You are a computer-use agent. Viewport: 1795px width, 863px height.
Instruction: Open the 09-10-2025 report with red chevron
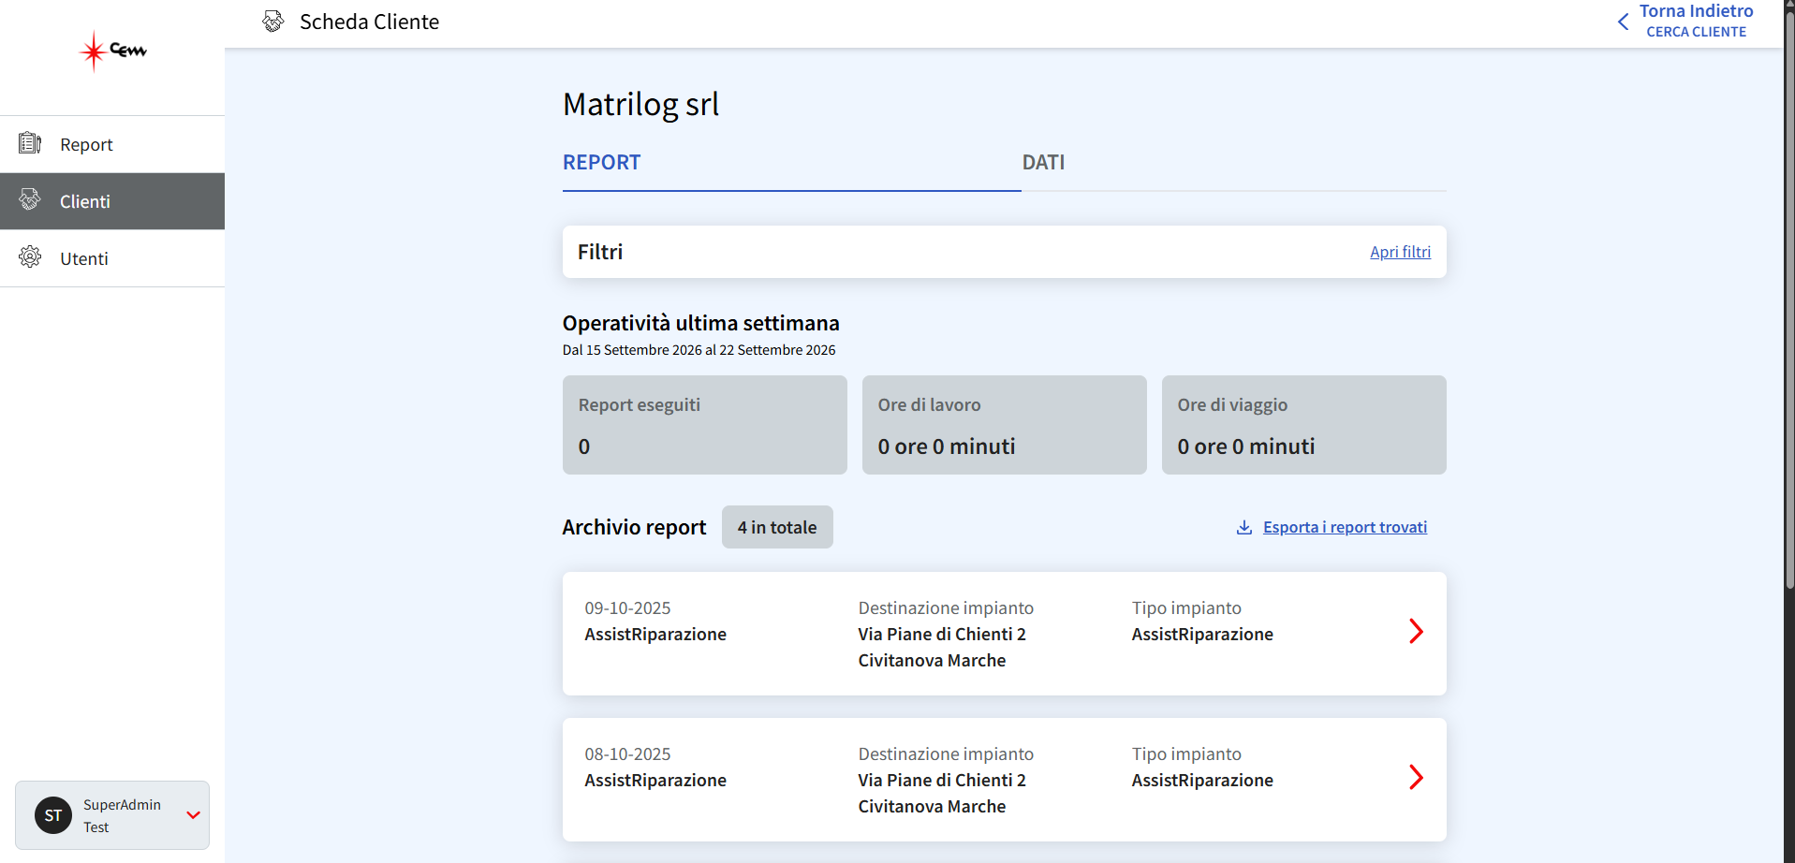pyautogui.click(x=1416, y=632)
